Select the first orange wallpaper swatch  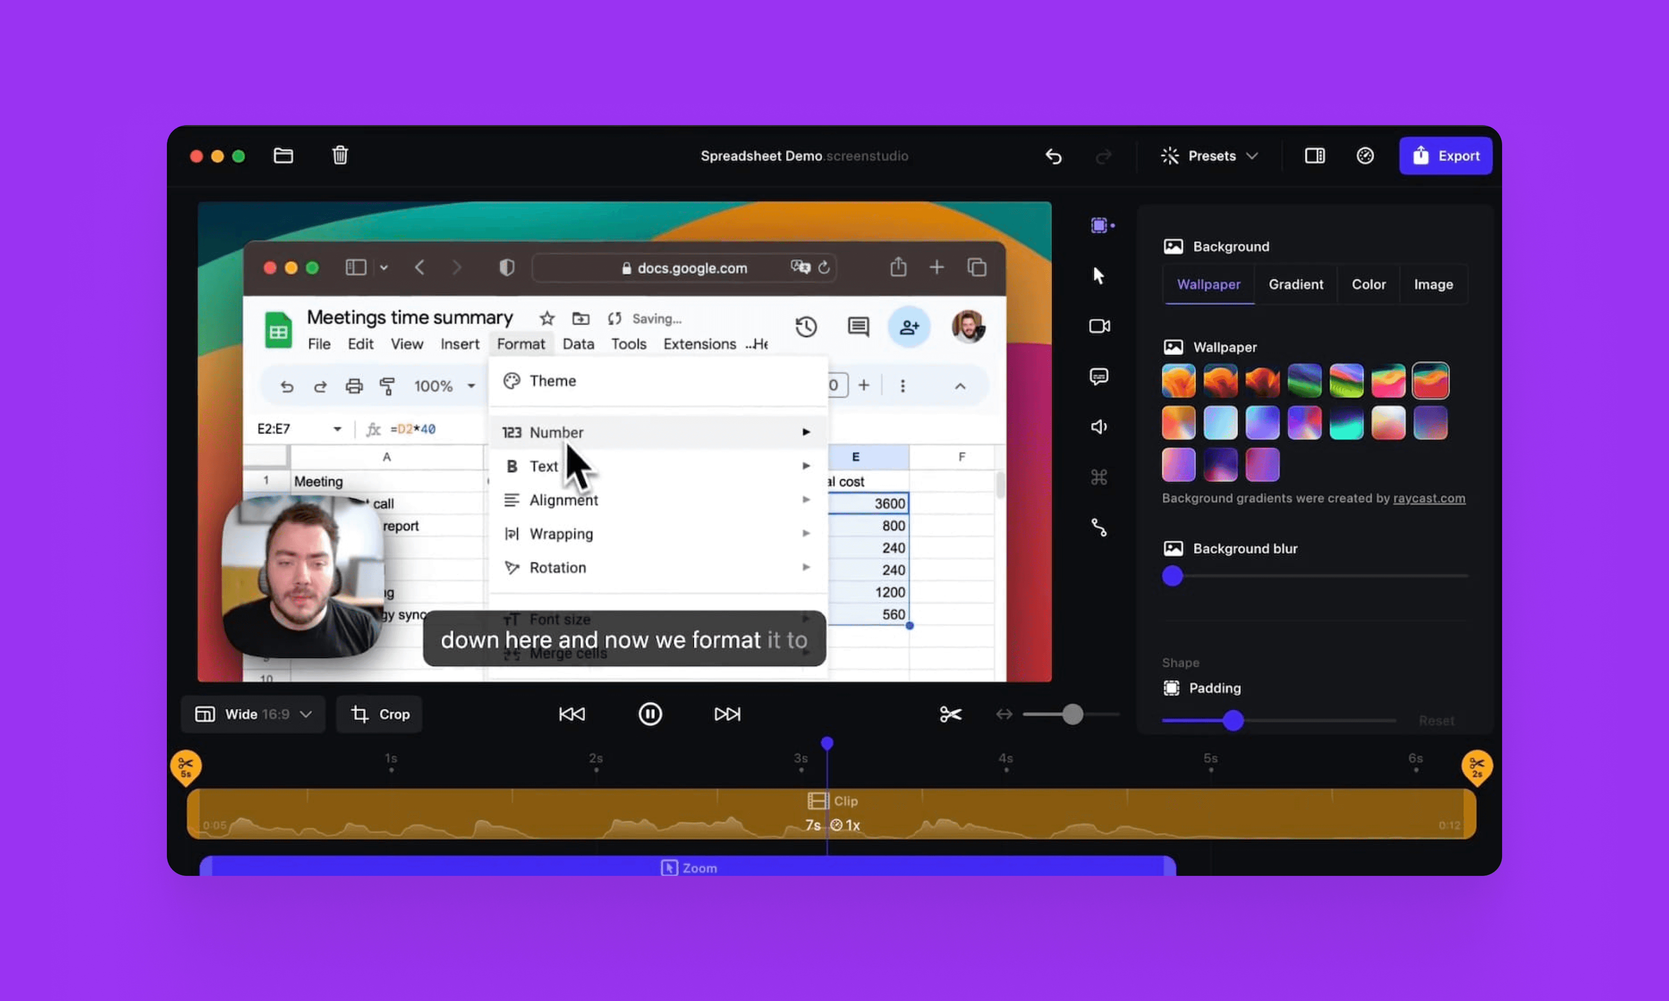[1179, 380]
